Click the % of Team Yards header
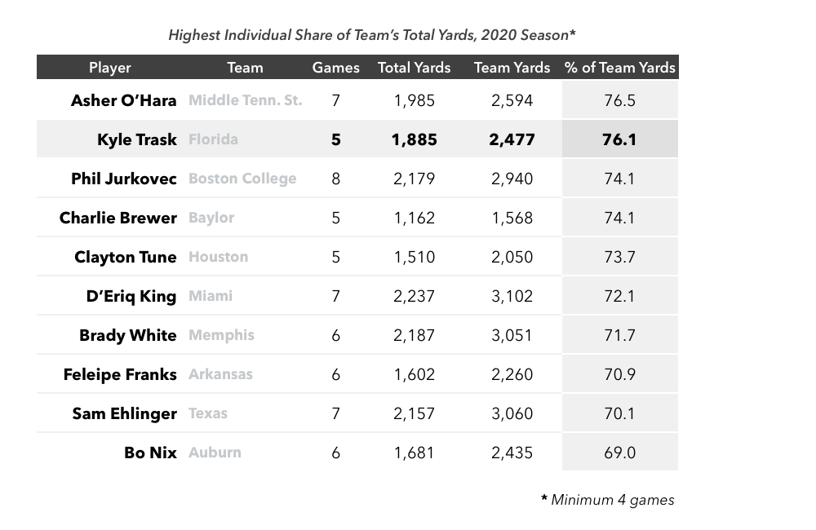This screenshot has height=530, width=816. point(620,68)
